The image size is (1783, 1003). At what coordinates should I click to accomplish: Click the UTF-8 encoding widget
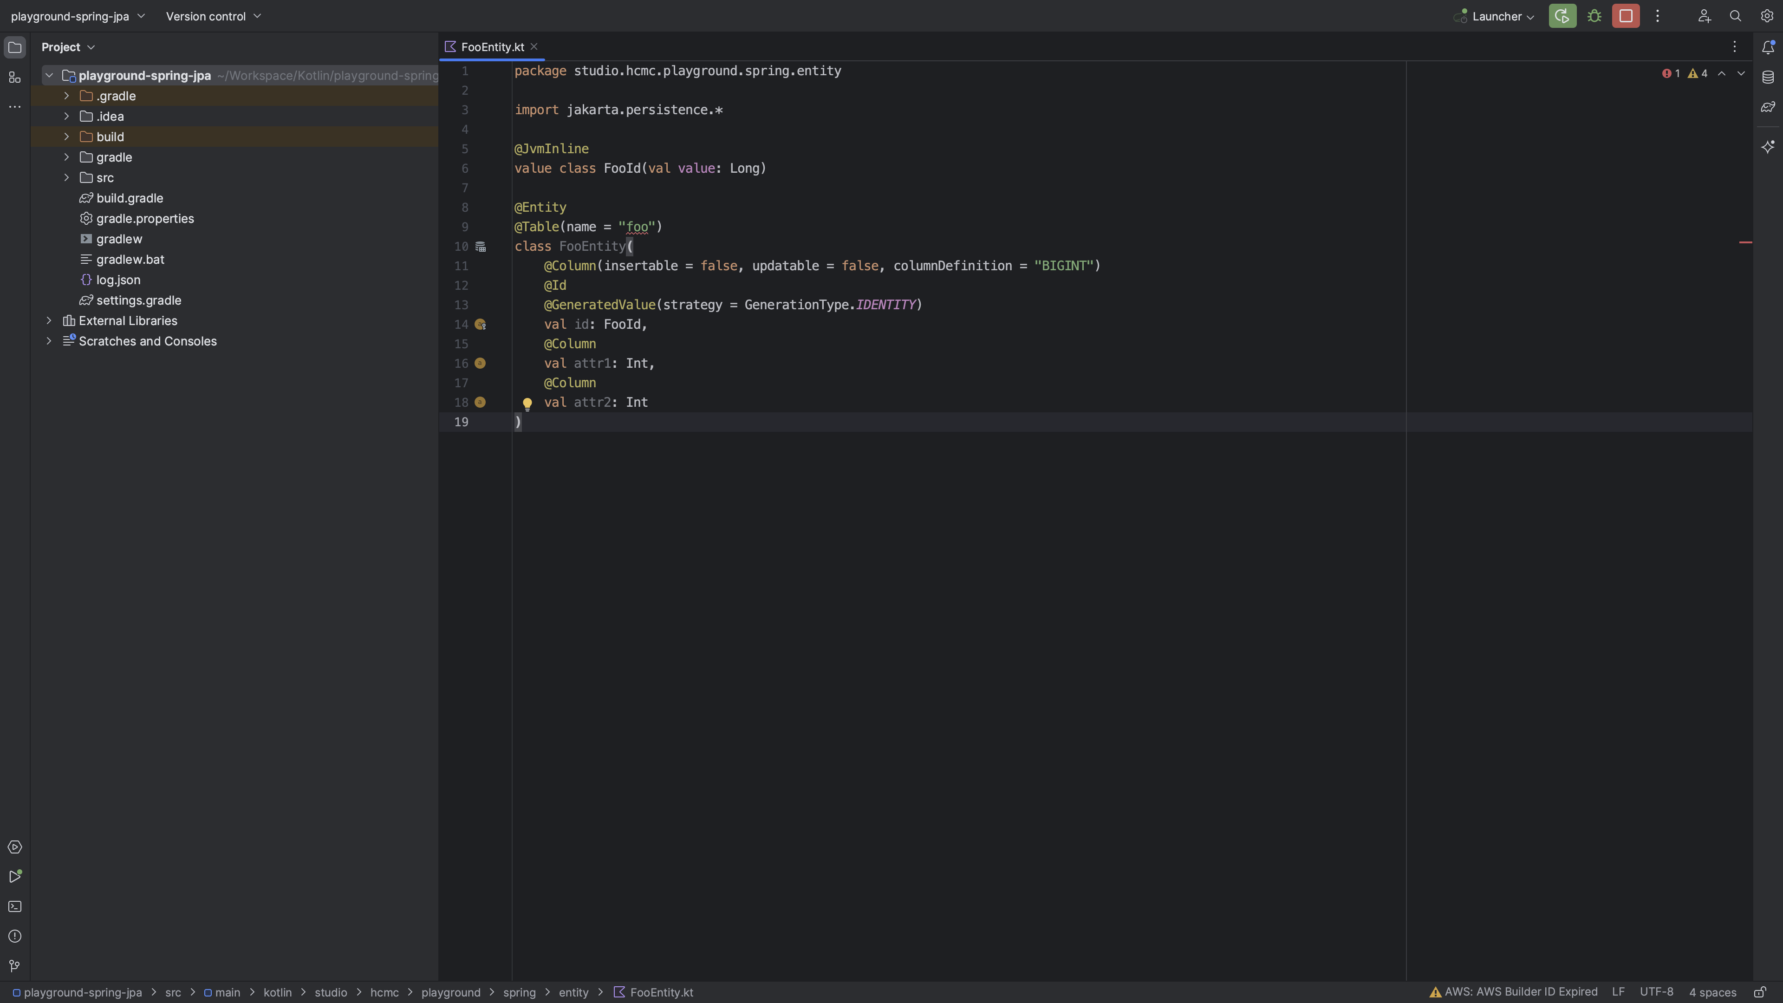(x=1656, y=992)
